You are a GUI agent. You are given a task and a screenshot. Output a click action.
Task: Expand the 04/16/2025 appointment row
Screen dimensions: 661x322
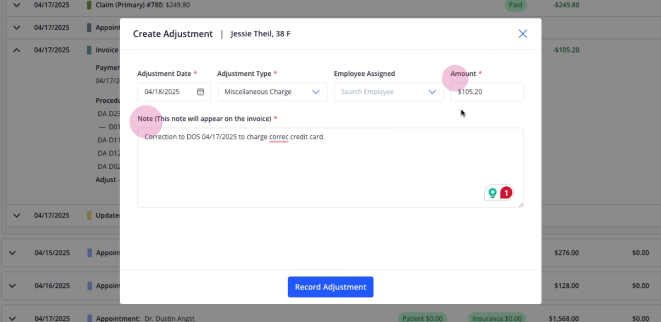point(12,286)
